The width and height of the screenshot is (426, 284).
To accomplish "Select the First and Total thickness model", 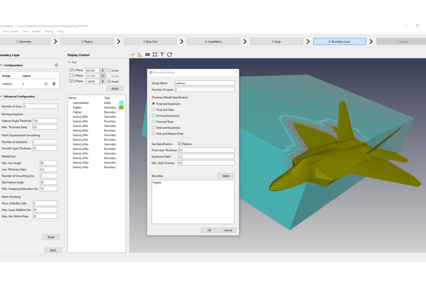I will tap(154, 122).
